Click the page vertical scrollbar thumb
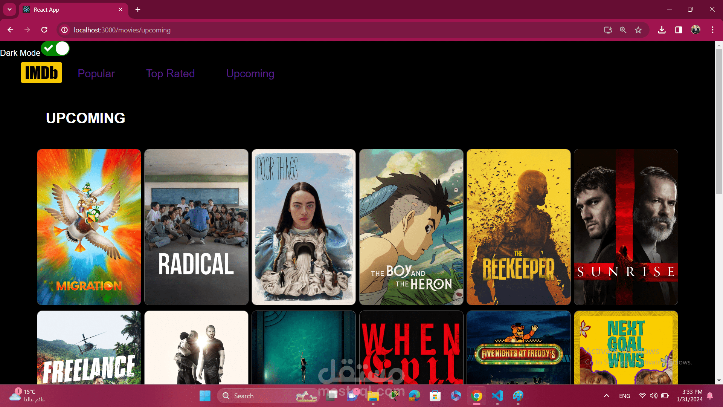This screenshot has width=723, height=407. point(719,121)
